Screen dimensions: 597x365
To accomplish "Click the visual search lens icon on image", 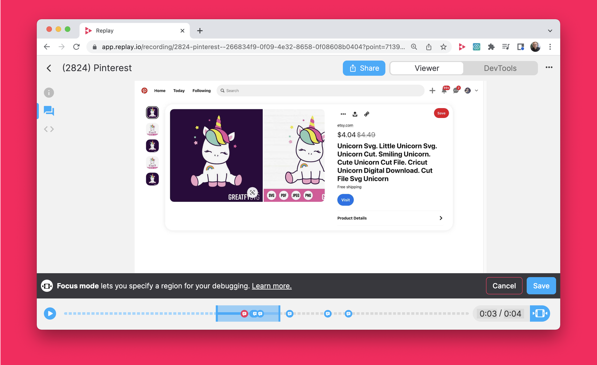I will [x=252, y=193].
